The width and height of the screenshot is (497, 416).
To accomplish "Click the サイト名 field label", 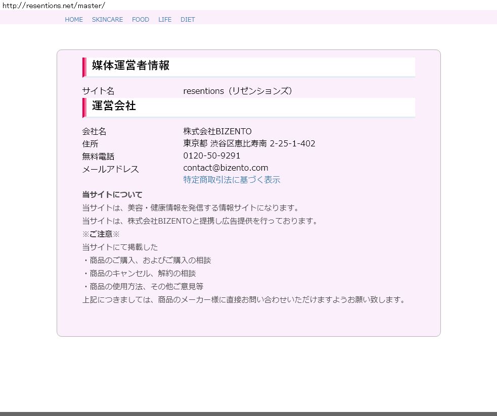I will tap(98, 91).
